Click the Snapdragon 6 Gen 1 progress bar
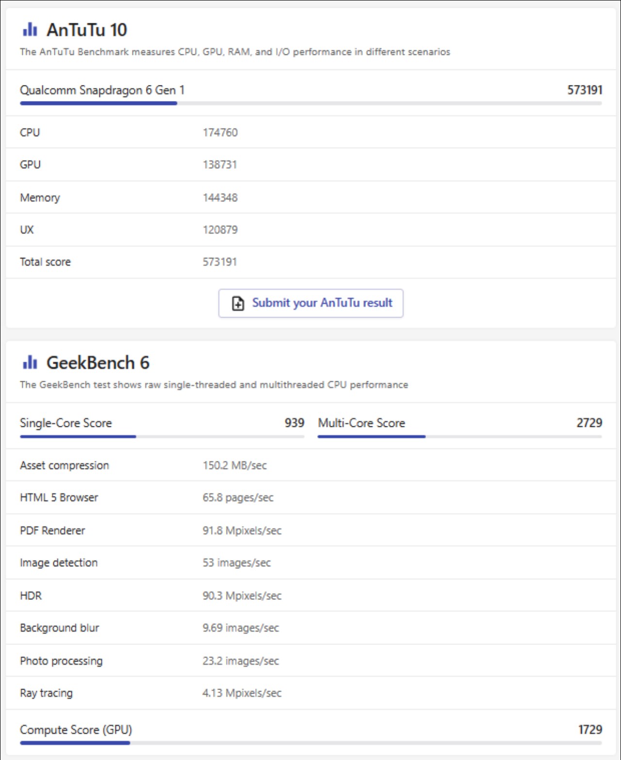The width and height of the screenshot is (621, 760). (x=310, y=103)
